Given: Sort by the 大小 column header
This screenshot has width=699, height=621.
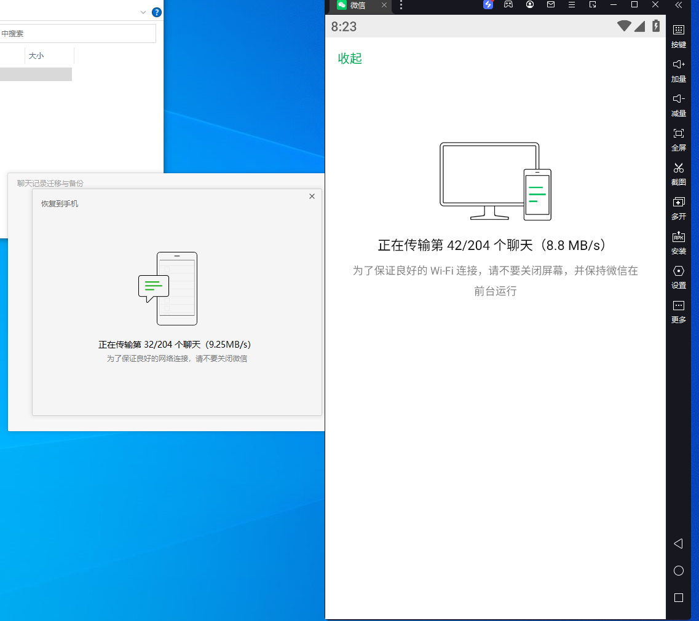Looking at the screenshot, I should [x=37, y=56].
